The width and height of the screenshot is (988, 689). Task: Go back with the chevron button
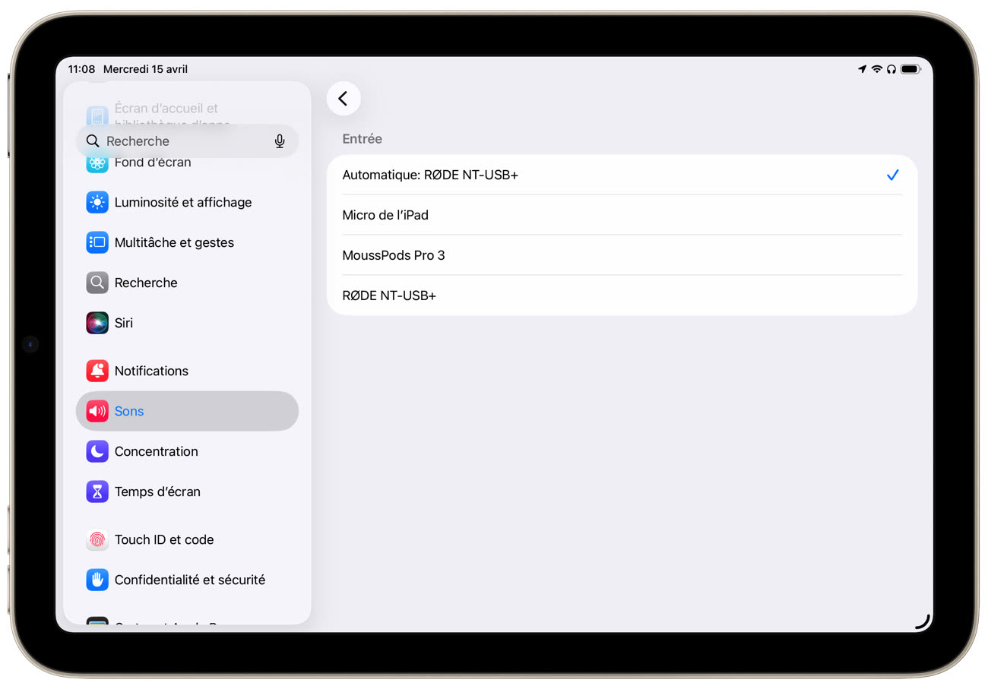344,99
